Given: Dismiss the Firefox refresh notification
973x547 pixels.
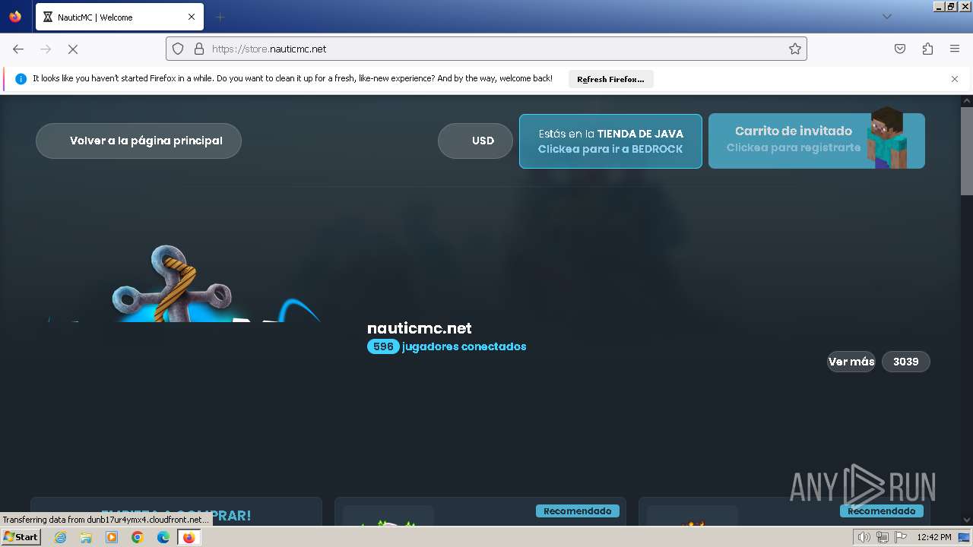Looking at the screenshot, I should (955, 79).
